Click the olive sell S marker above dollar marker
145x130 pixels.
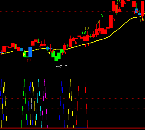pos(87,28)
